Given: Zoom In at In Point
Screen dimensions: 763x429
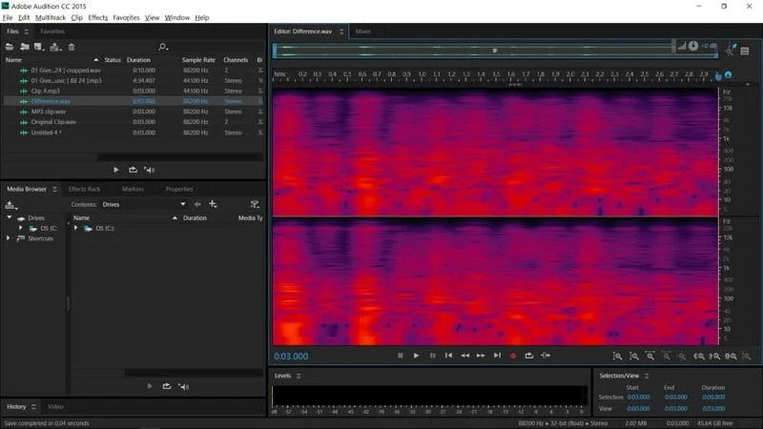Looking at the screenshot, I should [699, 356].
